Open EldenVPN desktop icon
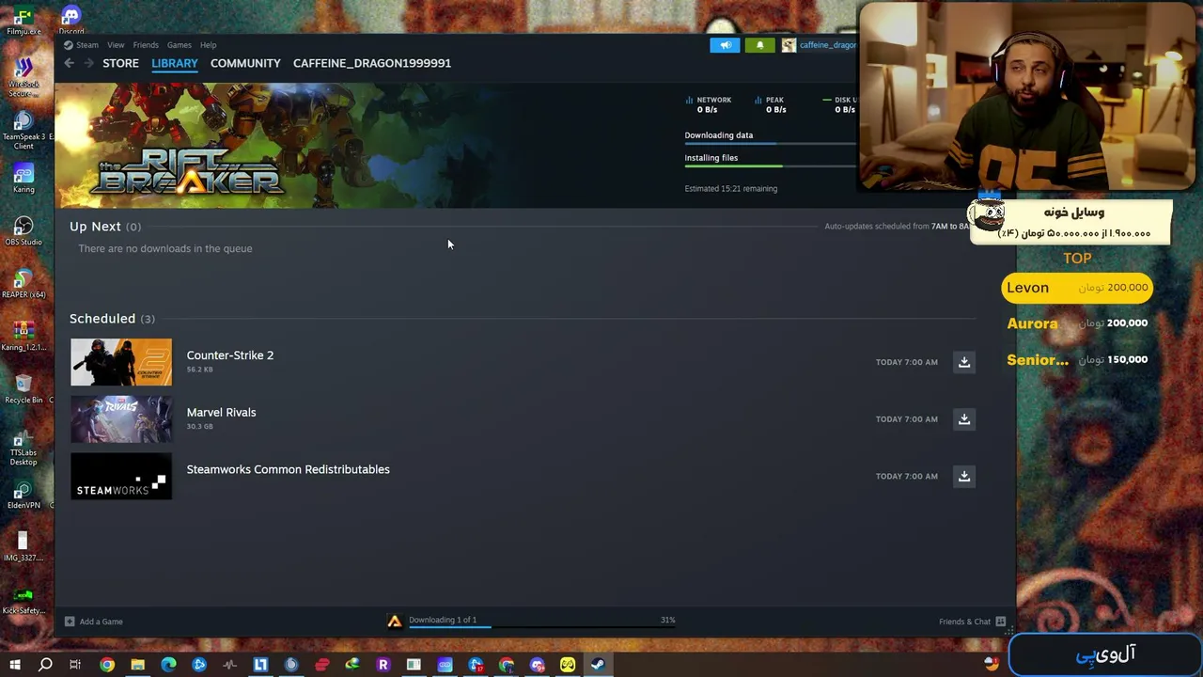 23,494
